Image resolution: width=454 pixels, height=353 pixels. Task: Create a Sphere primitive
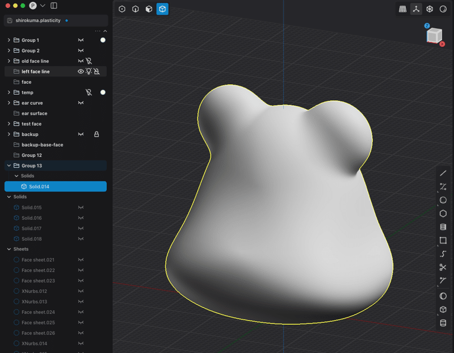[443, 296]
